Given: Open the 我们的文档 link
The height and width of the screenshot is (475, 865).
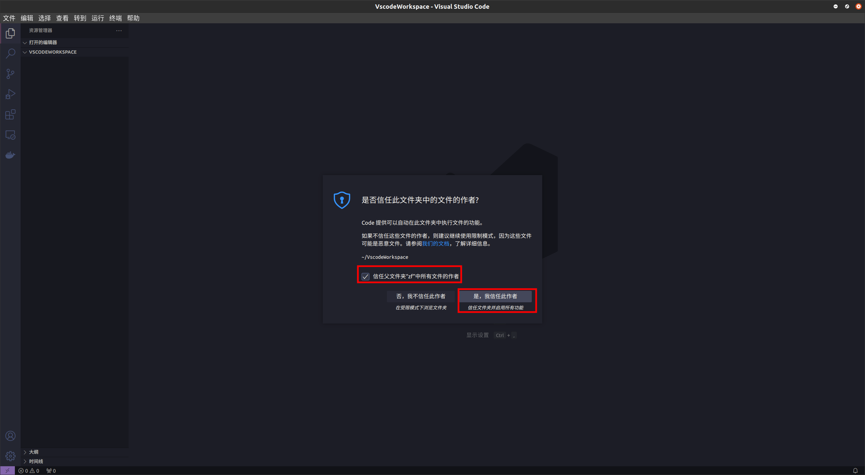Looking at the screenshot, I should click(435, 244).
